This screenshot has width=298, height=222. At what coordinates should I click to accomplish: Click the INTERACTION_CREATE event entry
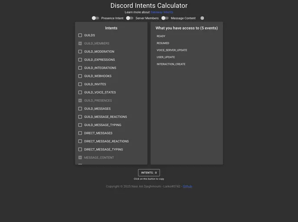coord(171,64)
